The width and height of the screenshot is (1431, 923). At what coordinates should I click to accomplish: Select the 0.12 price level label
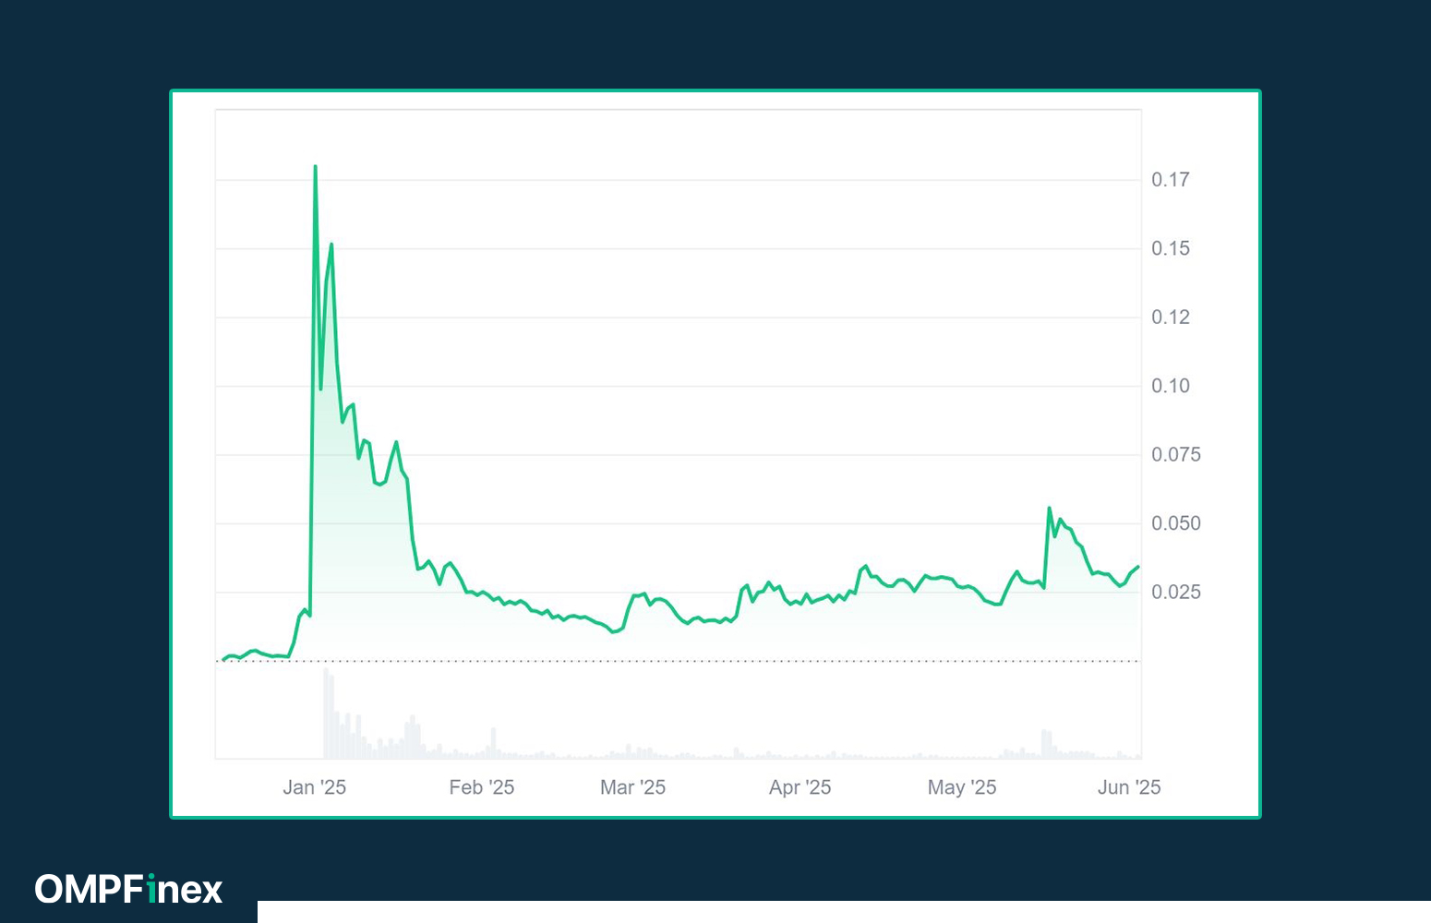pos(1170,318)
